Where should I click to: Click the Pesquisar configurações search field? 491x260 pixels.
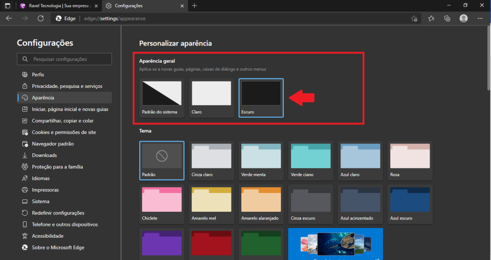click(64, 59)
